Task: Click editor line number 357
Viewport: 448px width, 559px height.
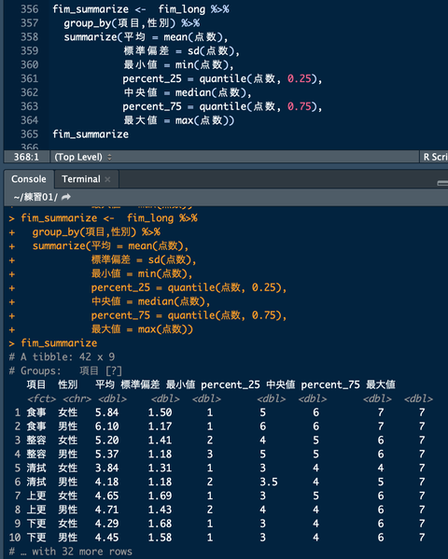Action: coord(29,23)
